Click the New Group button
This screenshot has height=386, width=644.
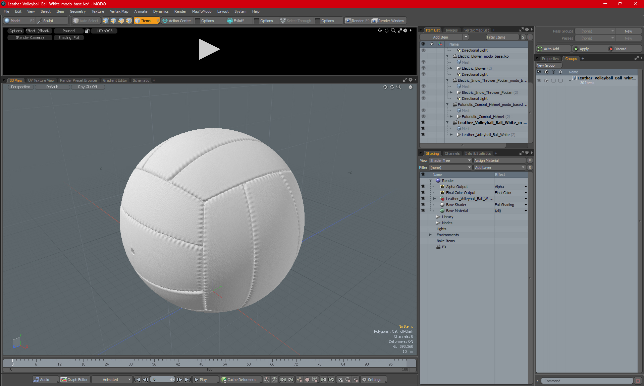click(548, 65)
